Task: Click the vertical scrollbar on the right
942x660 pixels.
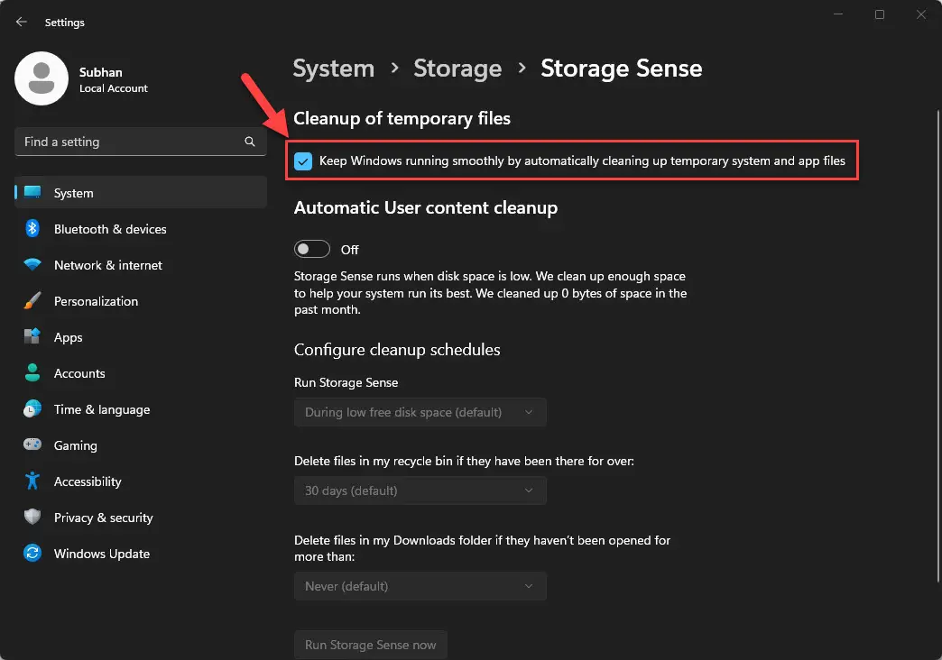Action: (937, 345)
